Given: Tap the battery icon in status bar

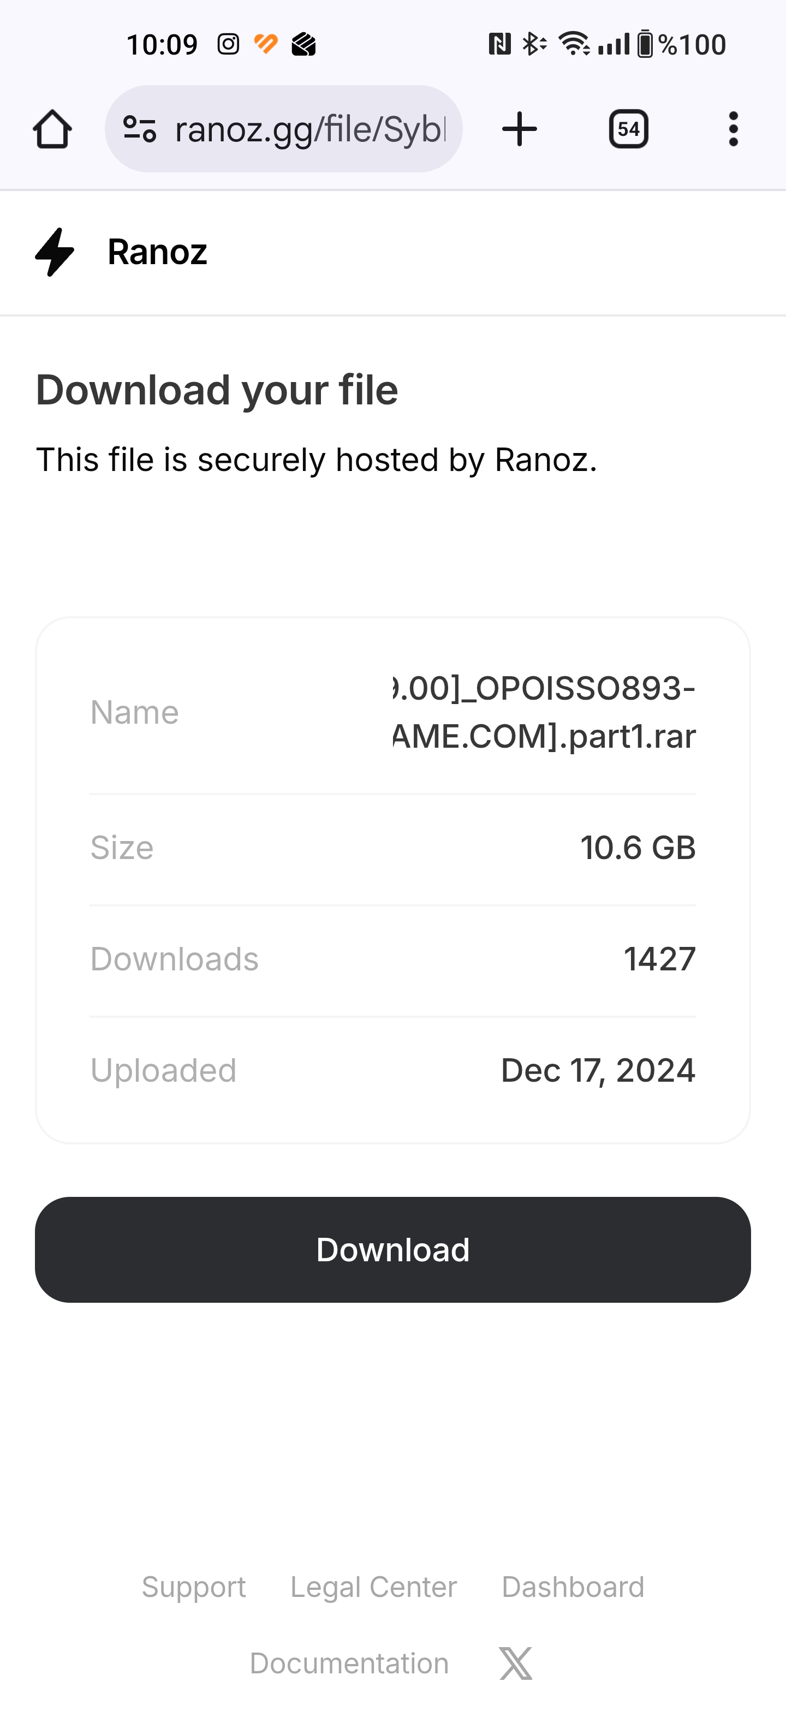Looking at the screenshot, I should (645, 45).
